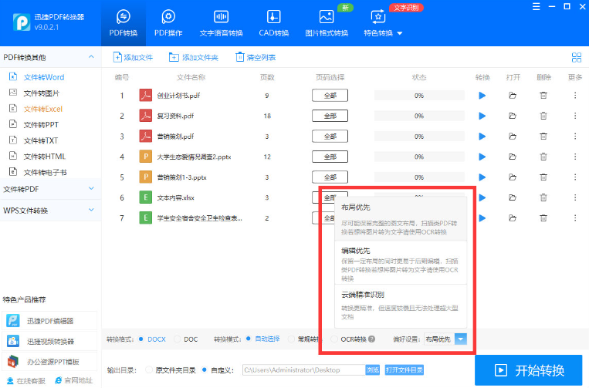
Task: Open folder icon for 营销策划.pdf
Action: click(513, 137)
